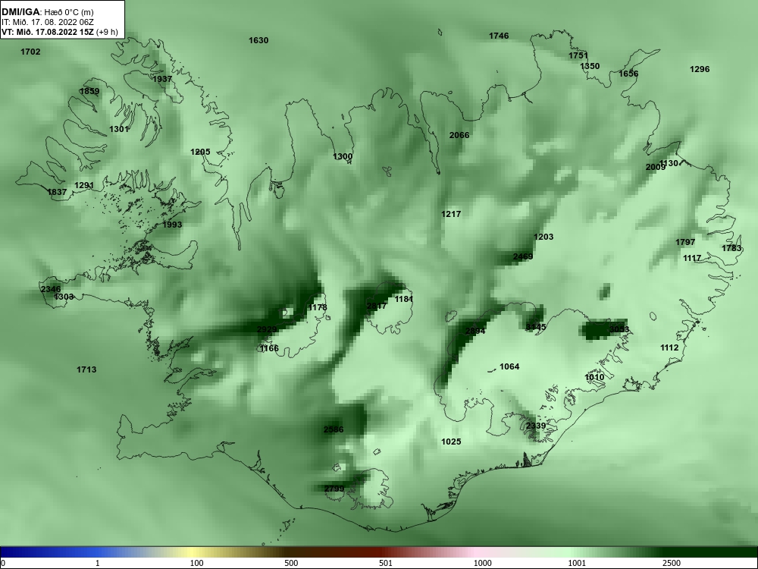Screen dimensions: 758x569
Task: Click the 1217 value
Action: (451, 214)
